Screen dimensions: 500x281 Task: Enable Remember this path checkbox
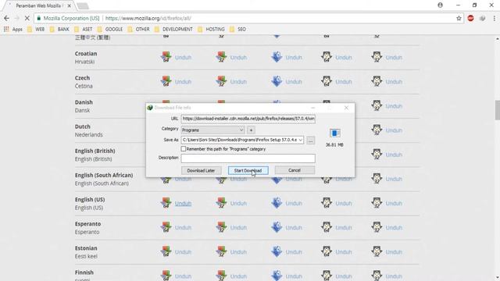point(184,149)
